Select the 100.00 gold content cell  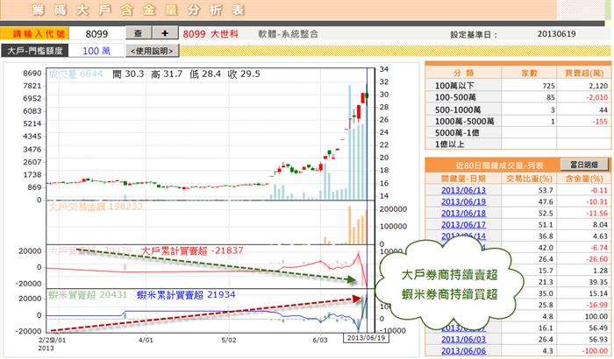tap(598, 316)
